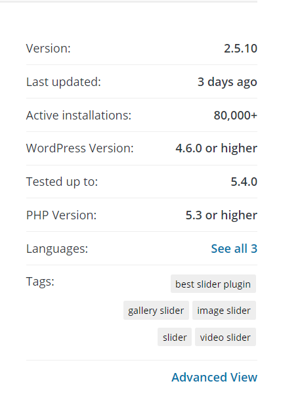Click the plain slider tag
This screenshot has height=394, width=281.
[175, 337]
